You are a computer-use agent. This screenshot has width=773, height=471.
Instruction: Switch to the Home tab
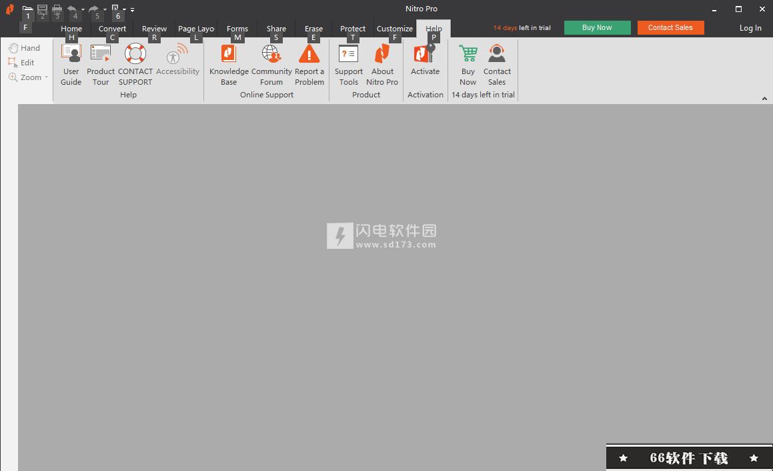pyautogui.click(x=71, y=29)
